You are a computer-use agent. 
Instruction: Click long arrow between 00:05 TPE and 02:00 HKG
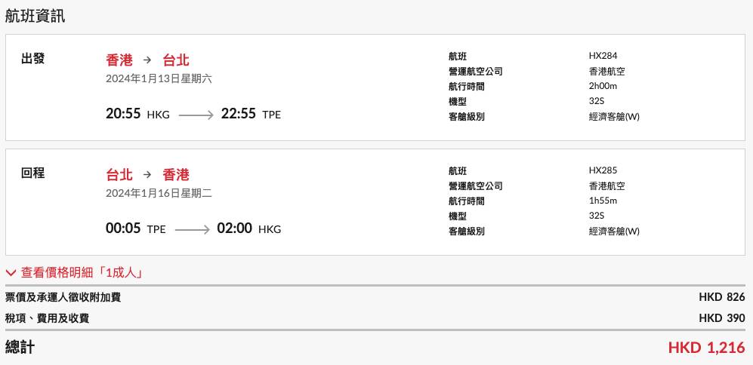191,229
